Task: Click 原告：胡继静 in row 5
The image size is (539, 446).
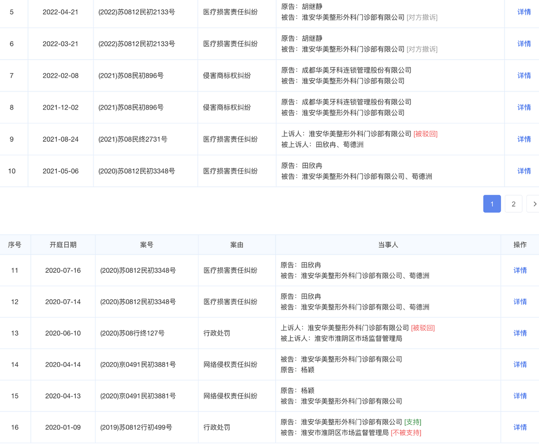Action: (302, 7)
